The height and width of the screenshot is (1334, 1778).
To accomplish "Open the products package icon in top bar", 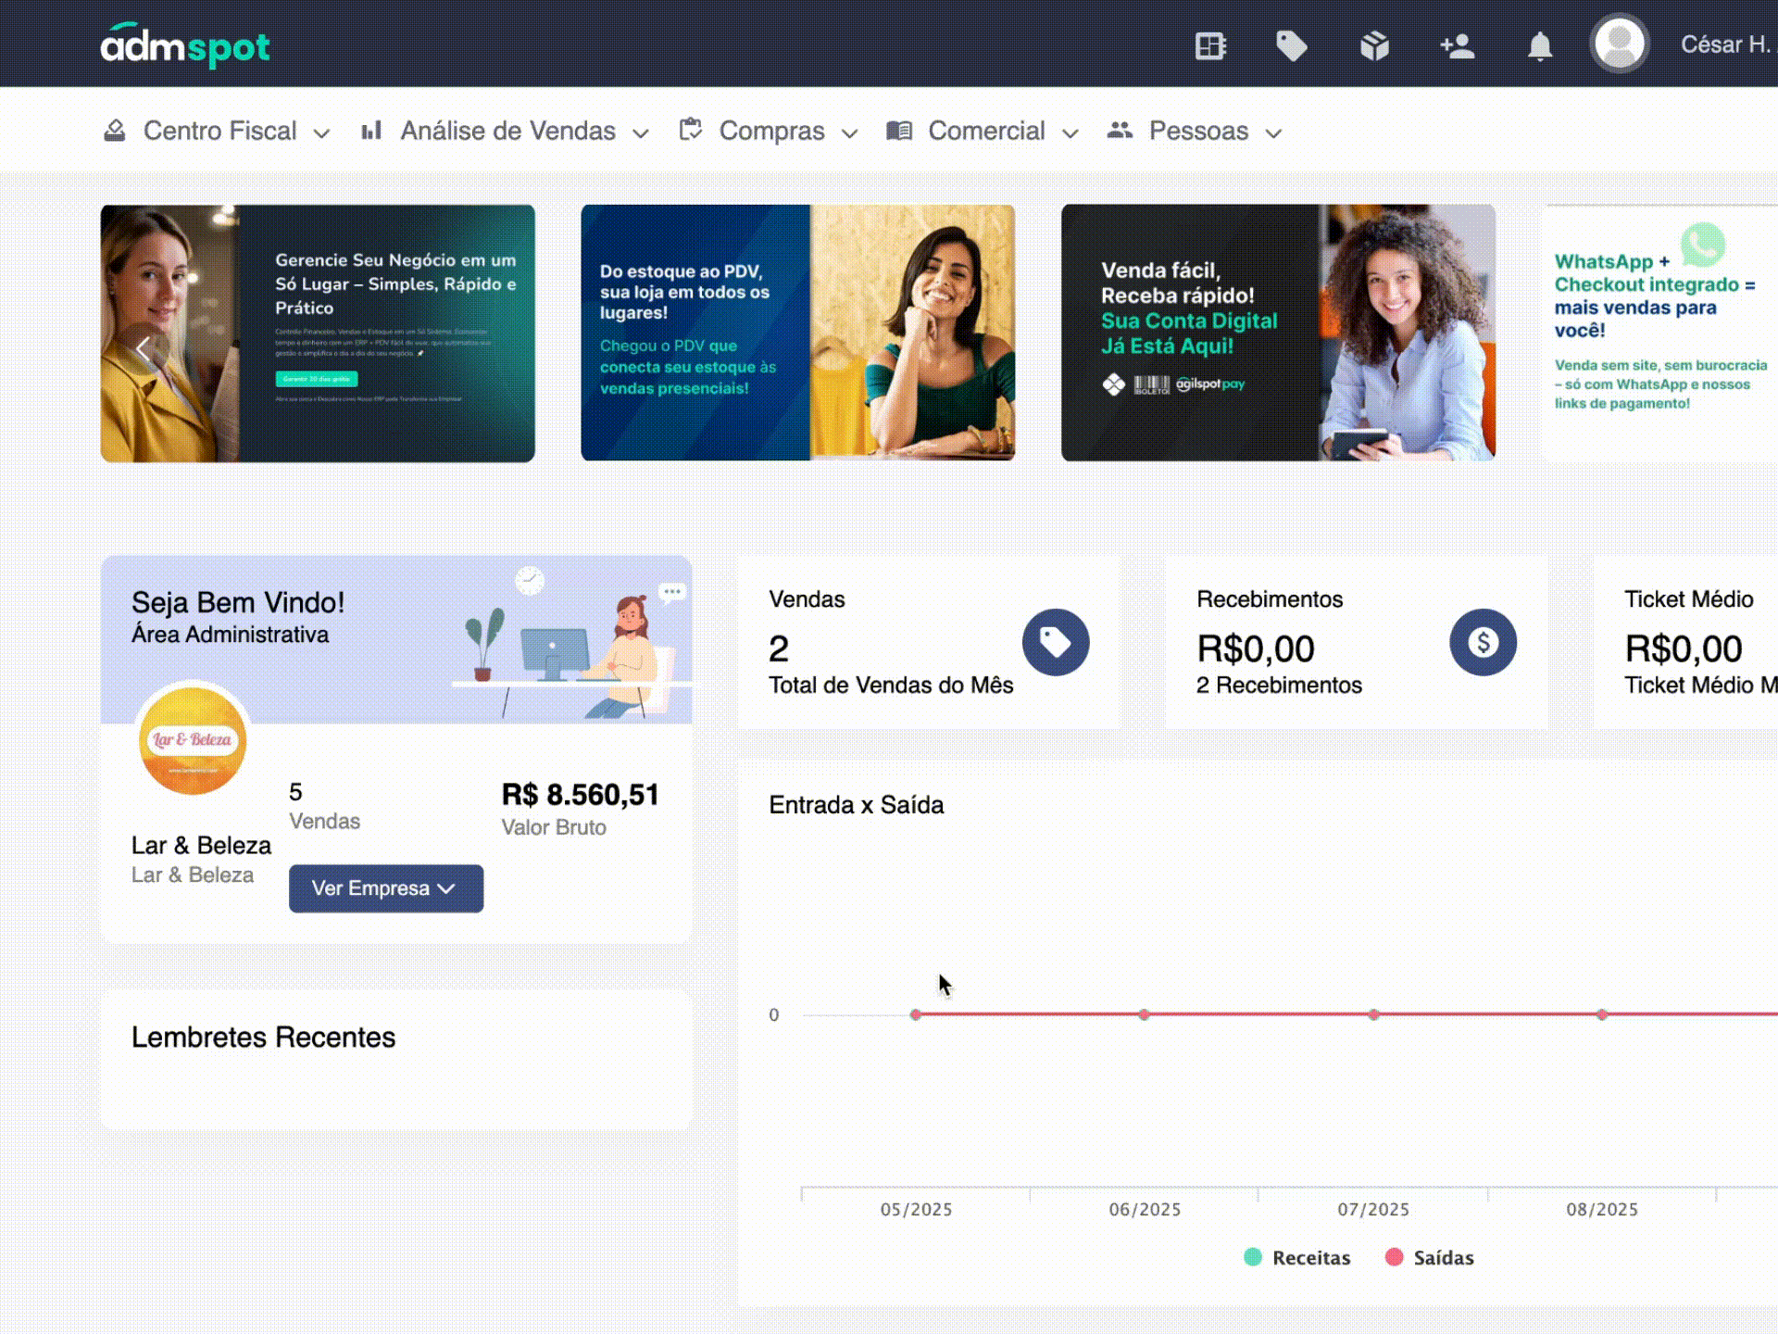I will pyautogui.click(x=1374, y=44).
